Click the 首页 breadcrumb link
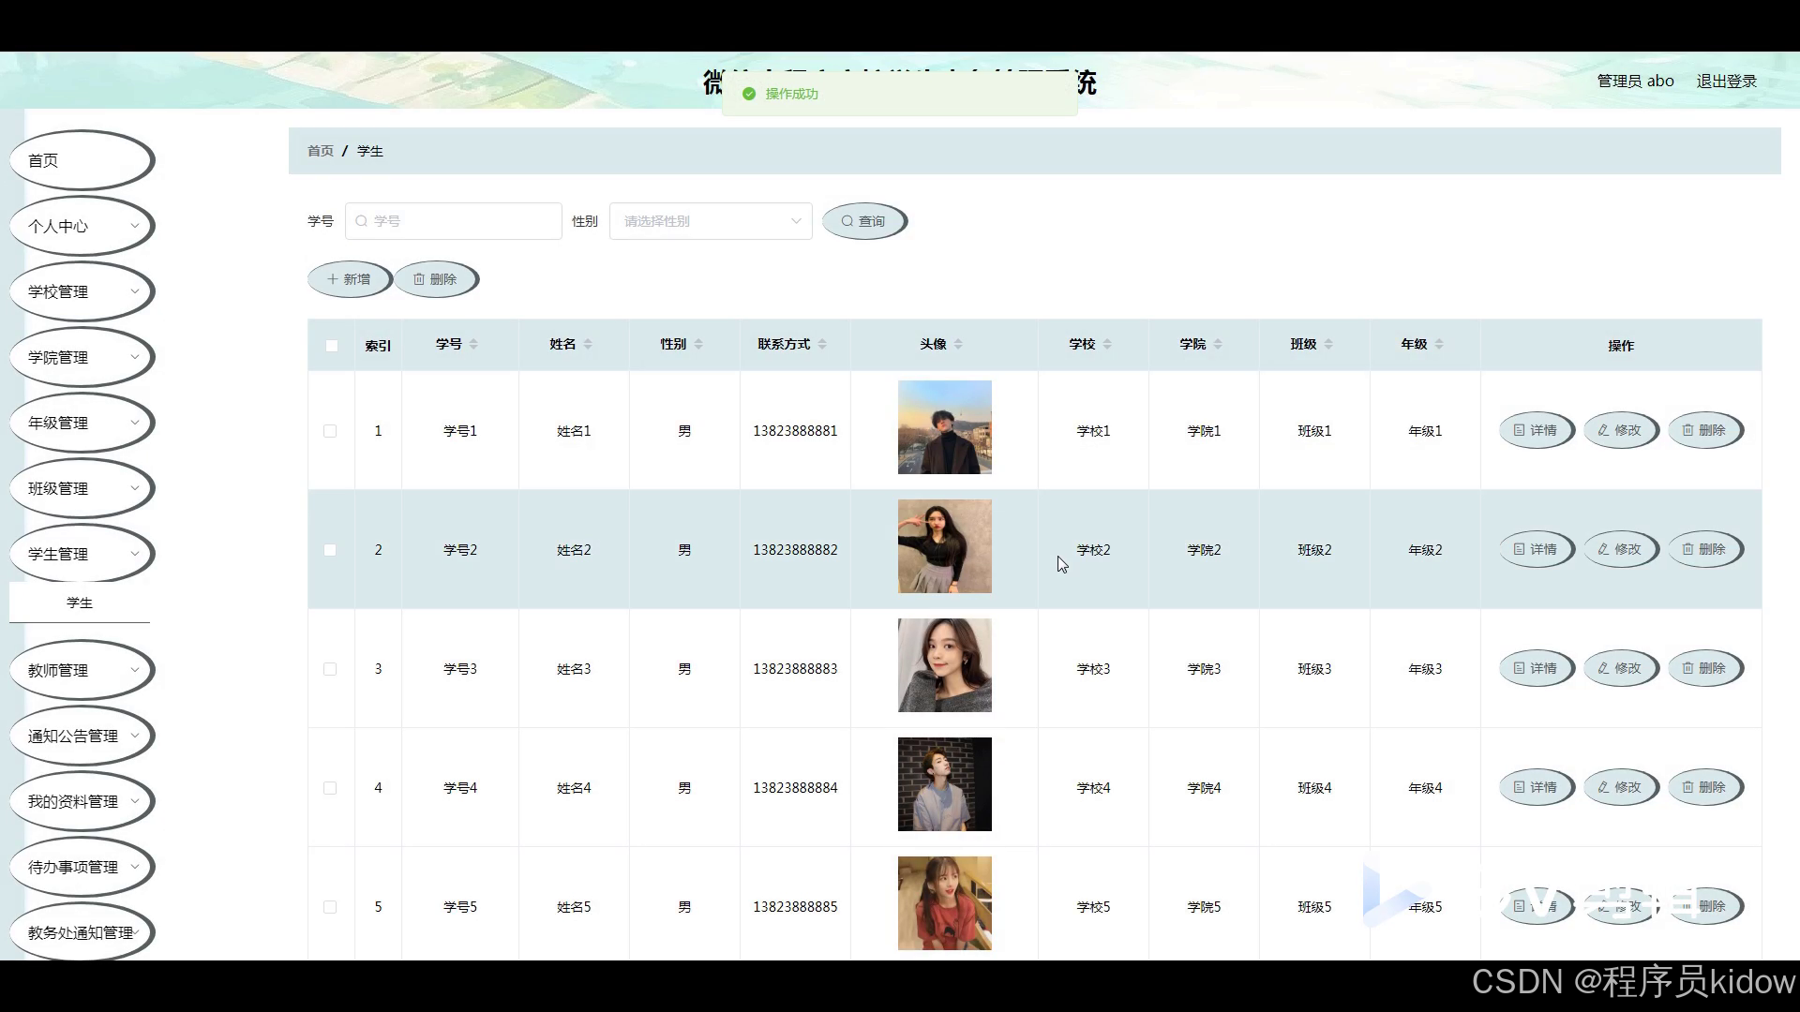 tap(320, 151)
